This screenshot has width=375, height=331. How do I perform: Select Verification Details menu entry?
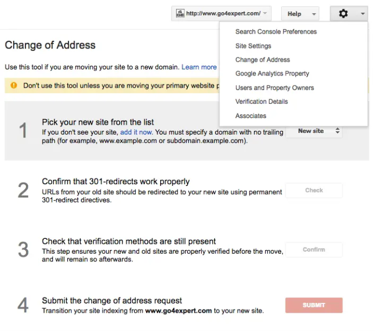(x=261, y=102)
